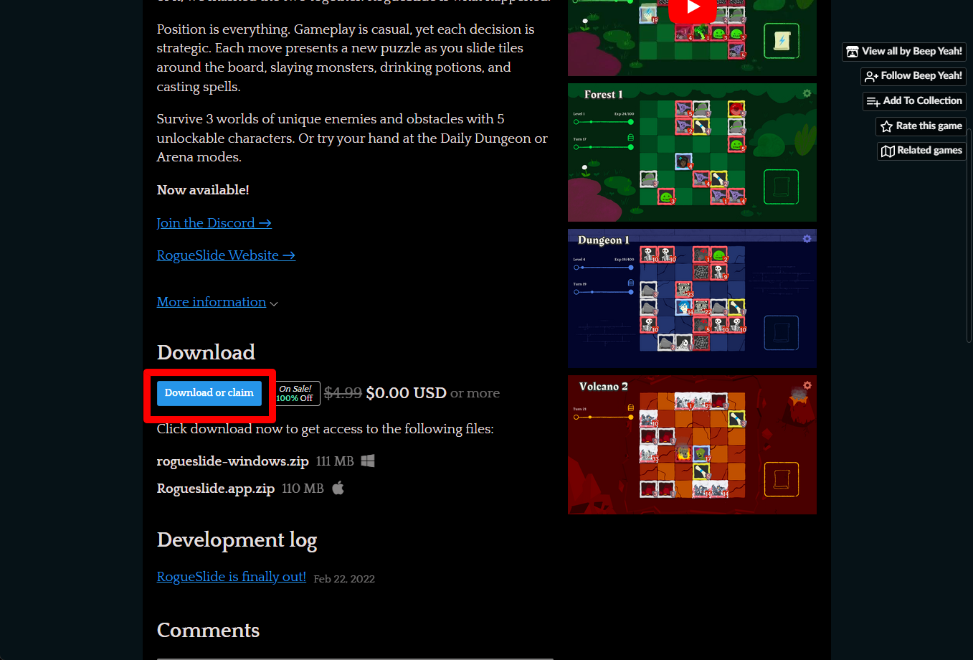The height and width of the screenshot is (660, 973).
Task: Expand the More information section
Action: click(217, 302)
